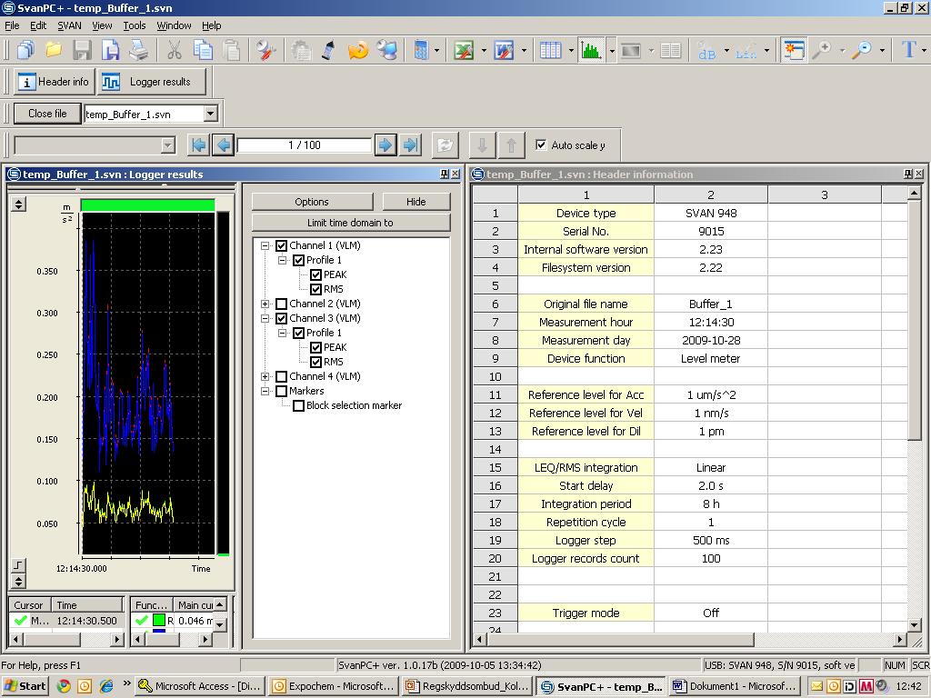This screenshot has width=931, height=698.
Task: Click the 1 / 100 record number field
Action: 304,145
